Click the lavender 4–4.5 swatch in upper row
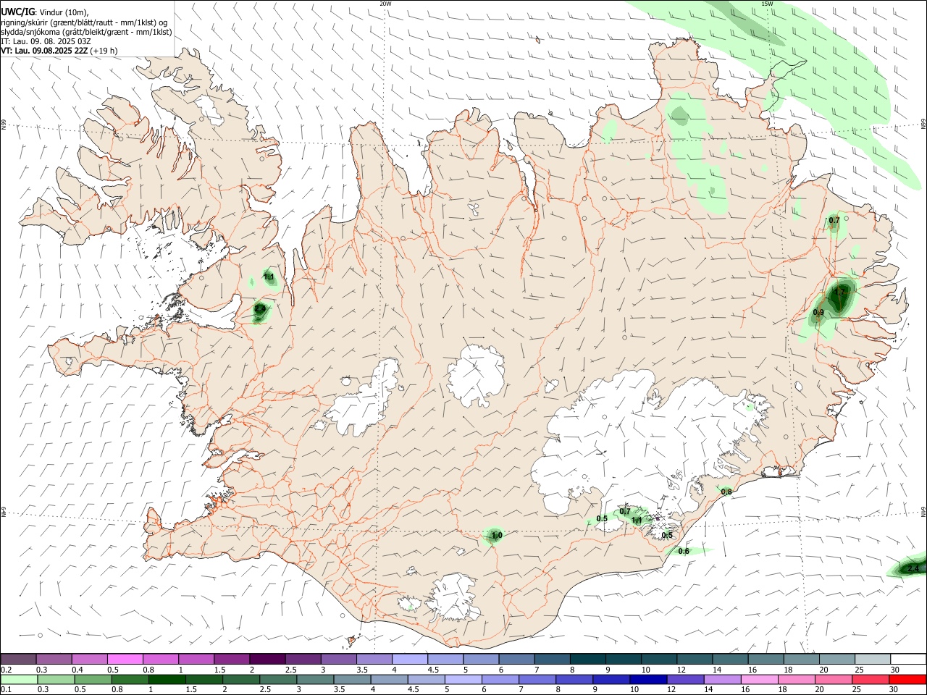This screenshot has height=695, width=927. pyautogui.click(x=408, y=660)
